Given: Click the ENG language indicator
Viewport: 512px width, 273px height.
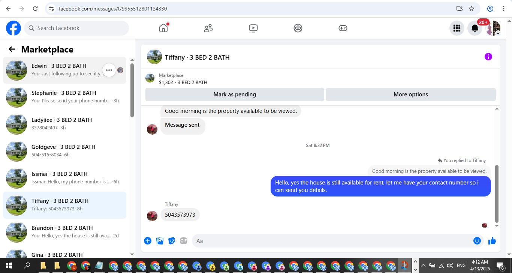Looking at the screenshot, I should click(461, 265).
